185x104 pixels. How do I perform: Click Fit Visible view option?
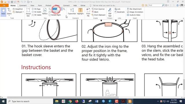[36, 15]
